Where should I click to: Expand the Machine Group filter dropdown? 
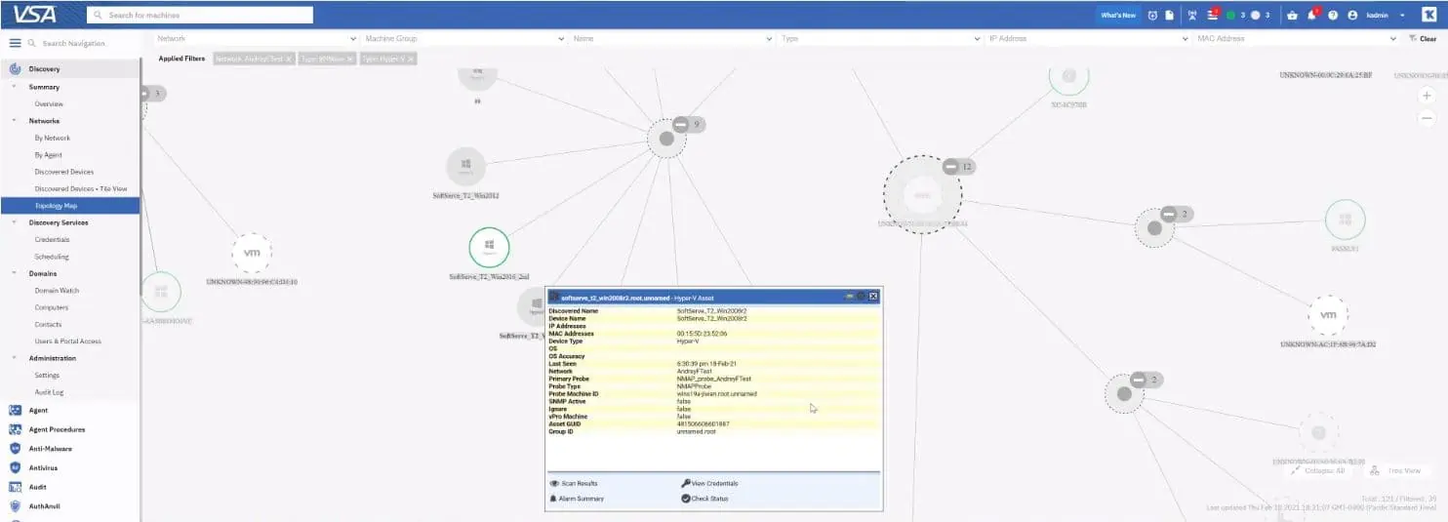pos(463,39)
